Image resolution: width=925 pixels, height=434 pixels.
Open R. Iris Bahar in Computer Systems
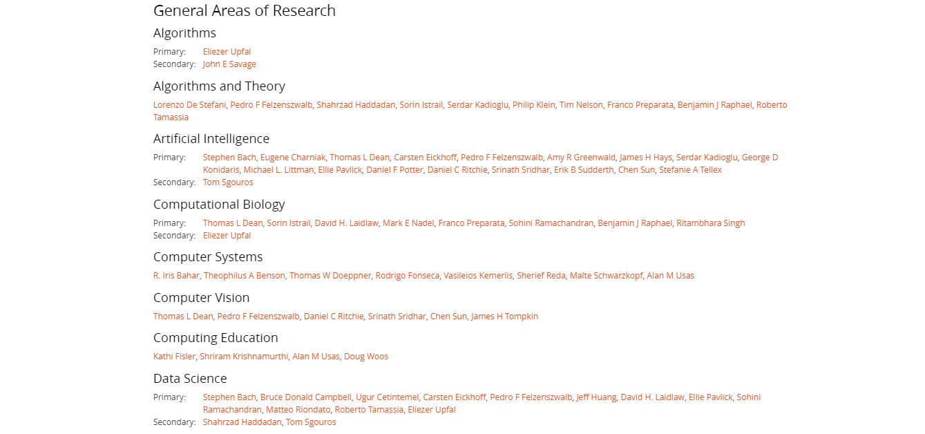click(x=176, y=276)
